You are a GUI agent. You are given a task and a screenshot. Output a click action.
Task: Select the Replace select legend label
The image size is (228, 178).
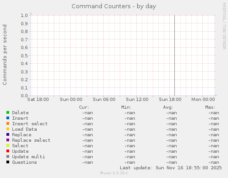pyautogui.click(x=31, y=140)
